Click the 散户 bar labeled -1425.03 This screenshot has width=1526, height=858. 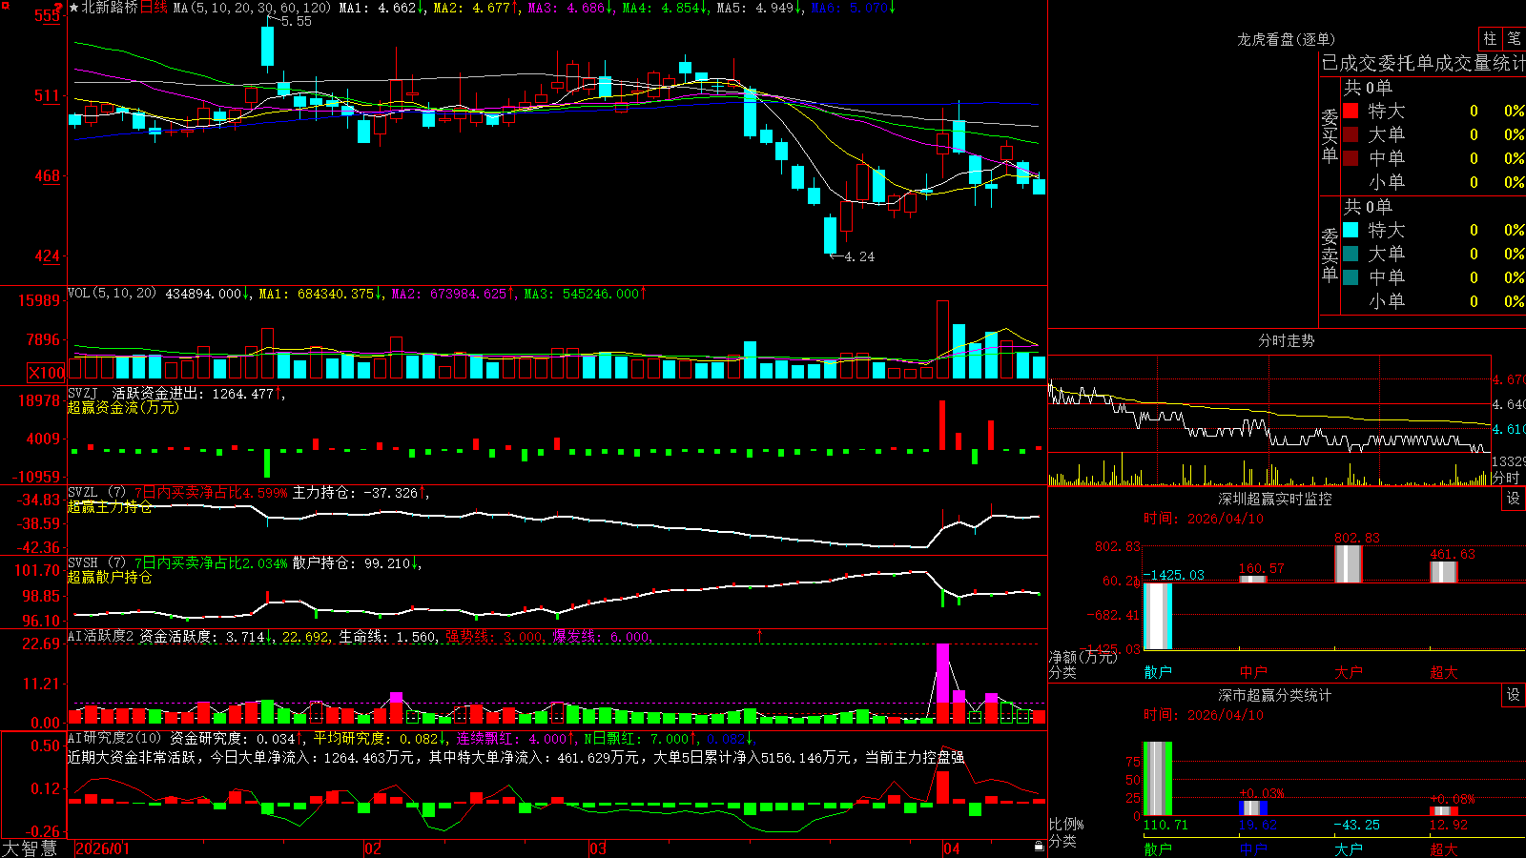[x=1158, y=616]
